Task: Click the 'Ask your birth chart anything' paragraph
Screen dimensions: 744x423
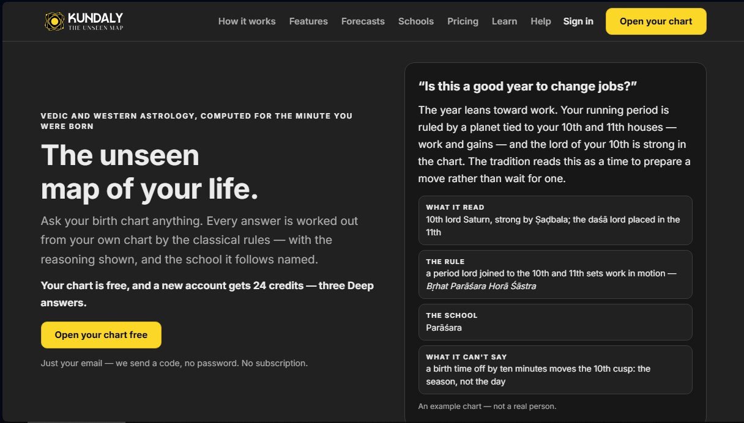Action: (199, 240)
